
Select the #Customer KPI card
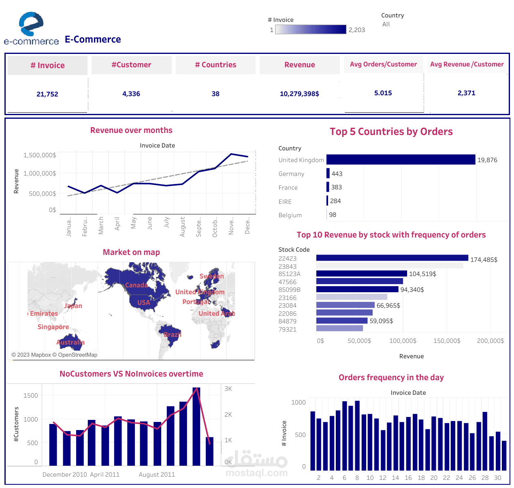pos(131,81)
